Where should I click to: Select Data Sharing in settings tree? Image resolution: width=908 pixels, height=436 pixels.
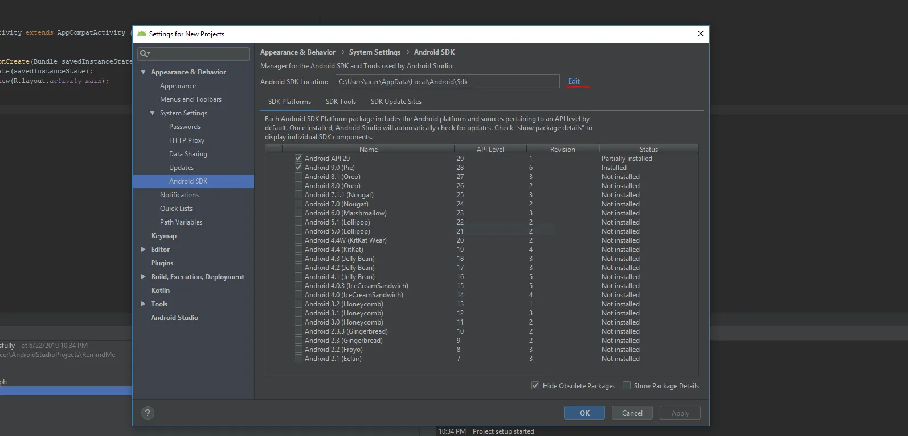point(188,154)
